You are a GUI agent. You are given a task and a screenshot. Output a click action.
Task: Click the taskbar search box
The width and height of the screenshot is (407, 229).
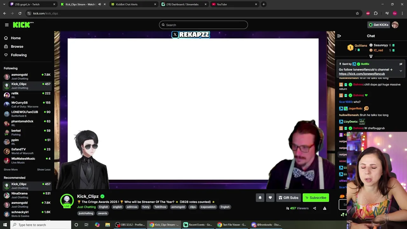pos(41,225)
